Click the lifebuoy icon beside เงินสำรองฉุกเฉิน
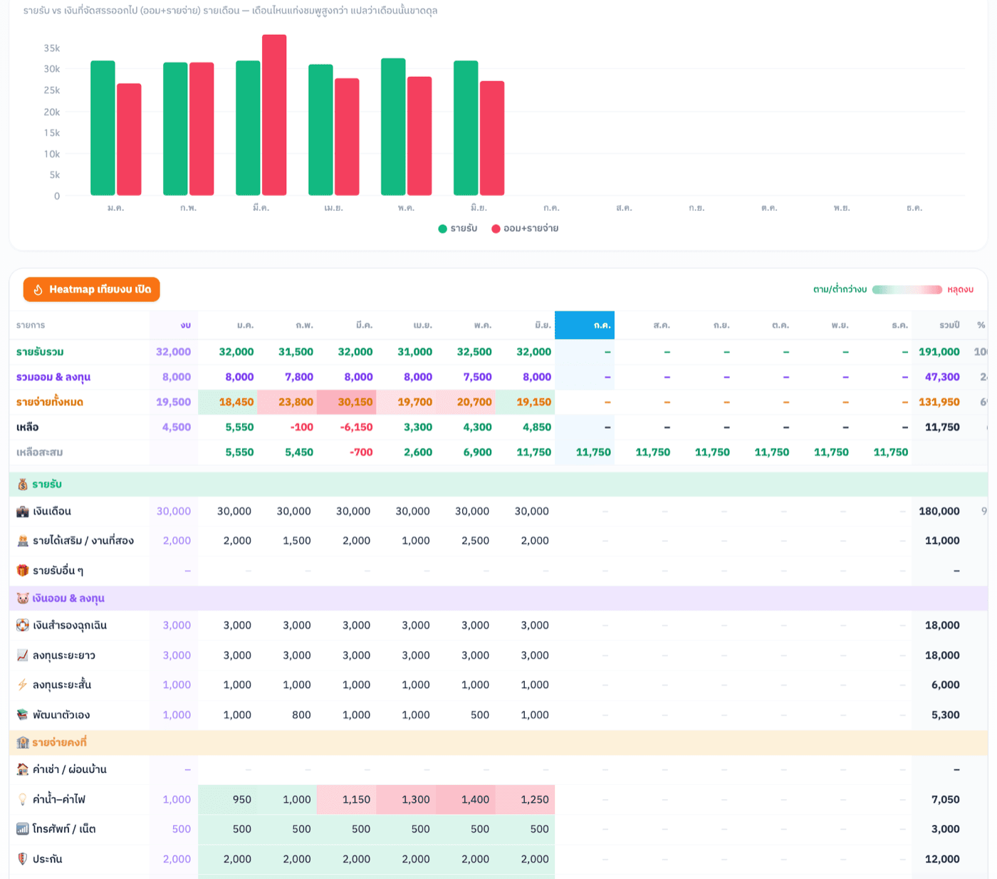 tap(23, 625)
